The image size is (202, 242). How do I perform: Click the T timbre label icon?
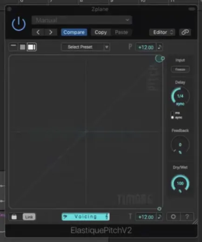(130, 216)
